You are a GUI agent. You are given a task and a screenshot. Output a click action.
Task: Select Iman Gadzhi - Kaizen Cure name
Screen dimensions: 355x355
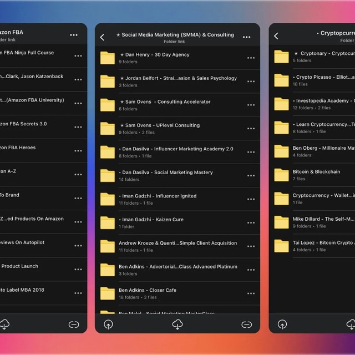(x=151, y=220)
